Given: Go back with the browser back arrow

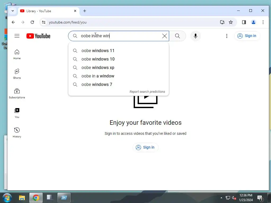Looking at the screenshot, I should (x=13, y=22).
